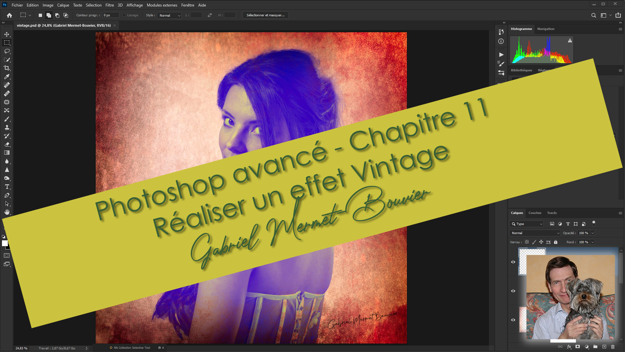625x352 pixels.
Task: Expand the Opacité percentage dropdown arrow
Action: 592,233
